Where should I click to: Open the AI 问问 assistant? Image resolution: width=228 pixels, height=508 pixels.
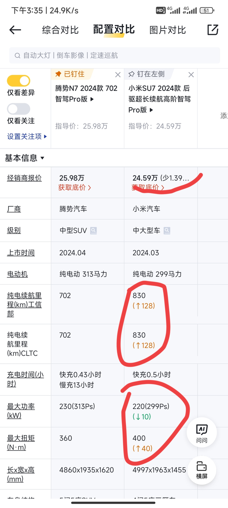coord(202,433)
